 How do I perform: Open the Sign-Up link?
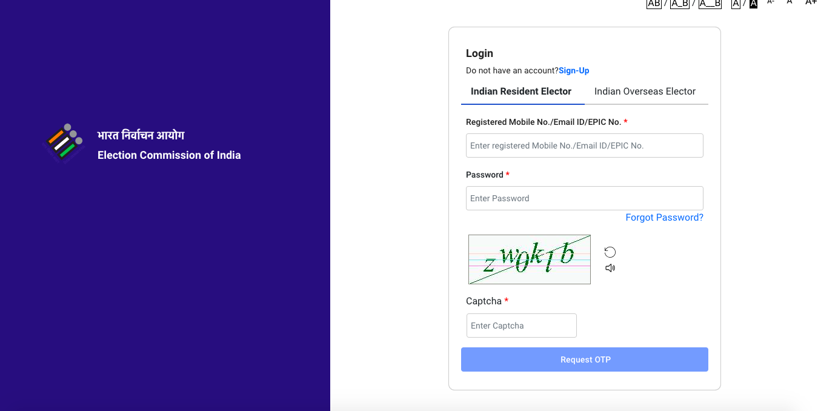pos(574,71)
